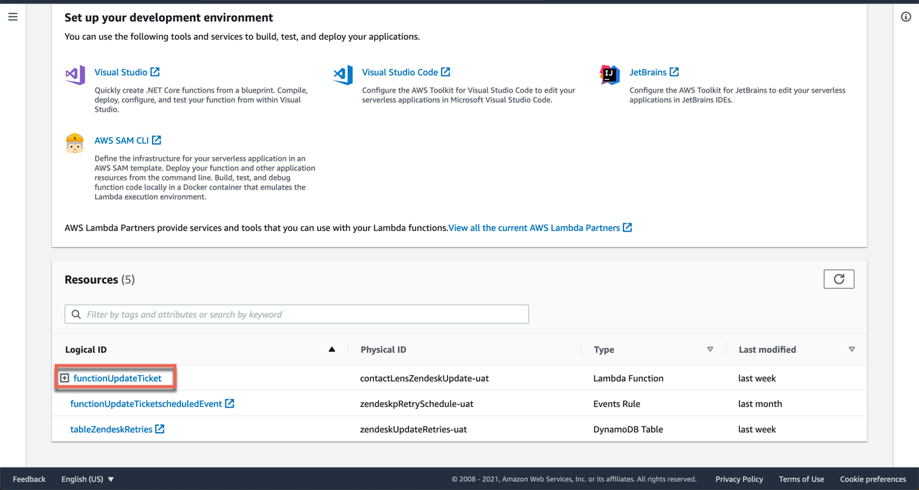The height and width of the screenshot is (490, 919).
Task: Open the Type column filter dropdown
Action: 710,350
